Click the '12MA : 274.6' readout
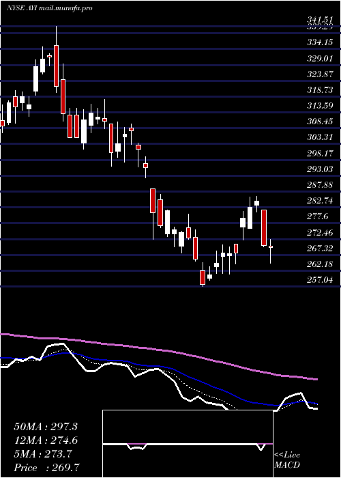341x478 pixels. click(46, 440)
